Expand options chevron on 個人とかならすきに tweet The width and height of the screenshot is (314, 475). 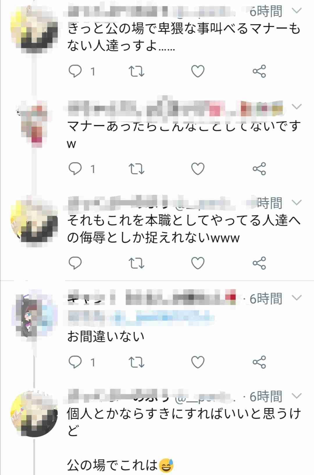pyautogui.click(x=297, y=396)
